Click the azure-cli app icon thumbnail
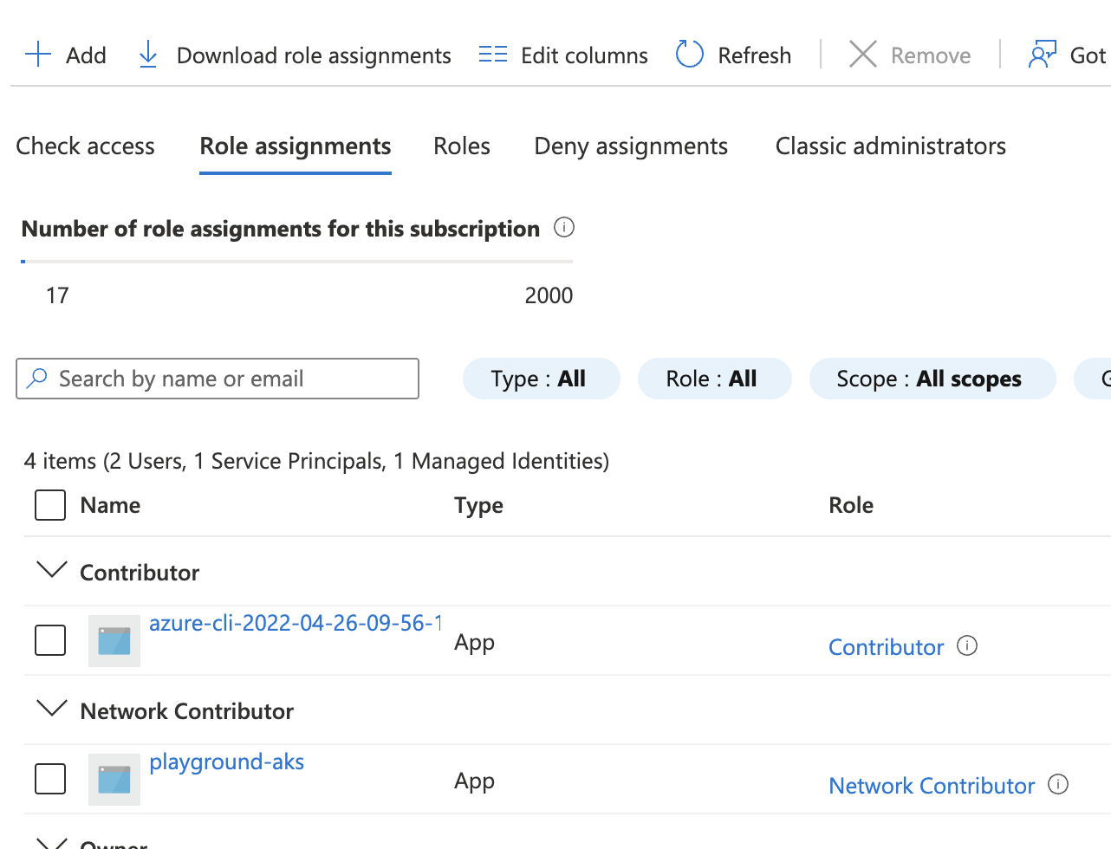1111x849 pixels. pos(114,641)
